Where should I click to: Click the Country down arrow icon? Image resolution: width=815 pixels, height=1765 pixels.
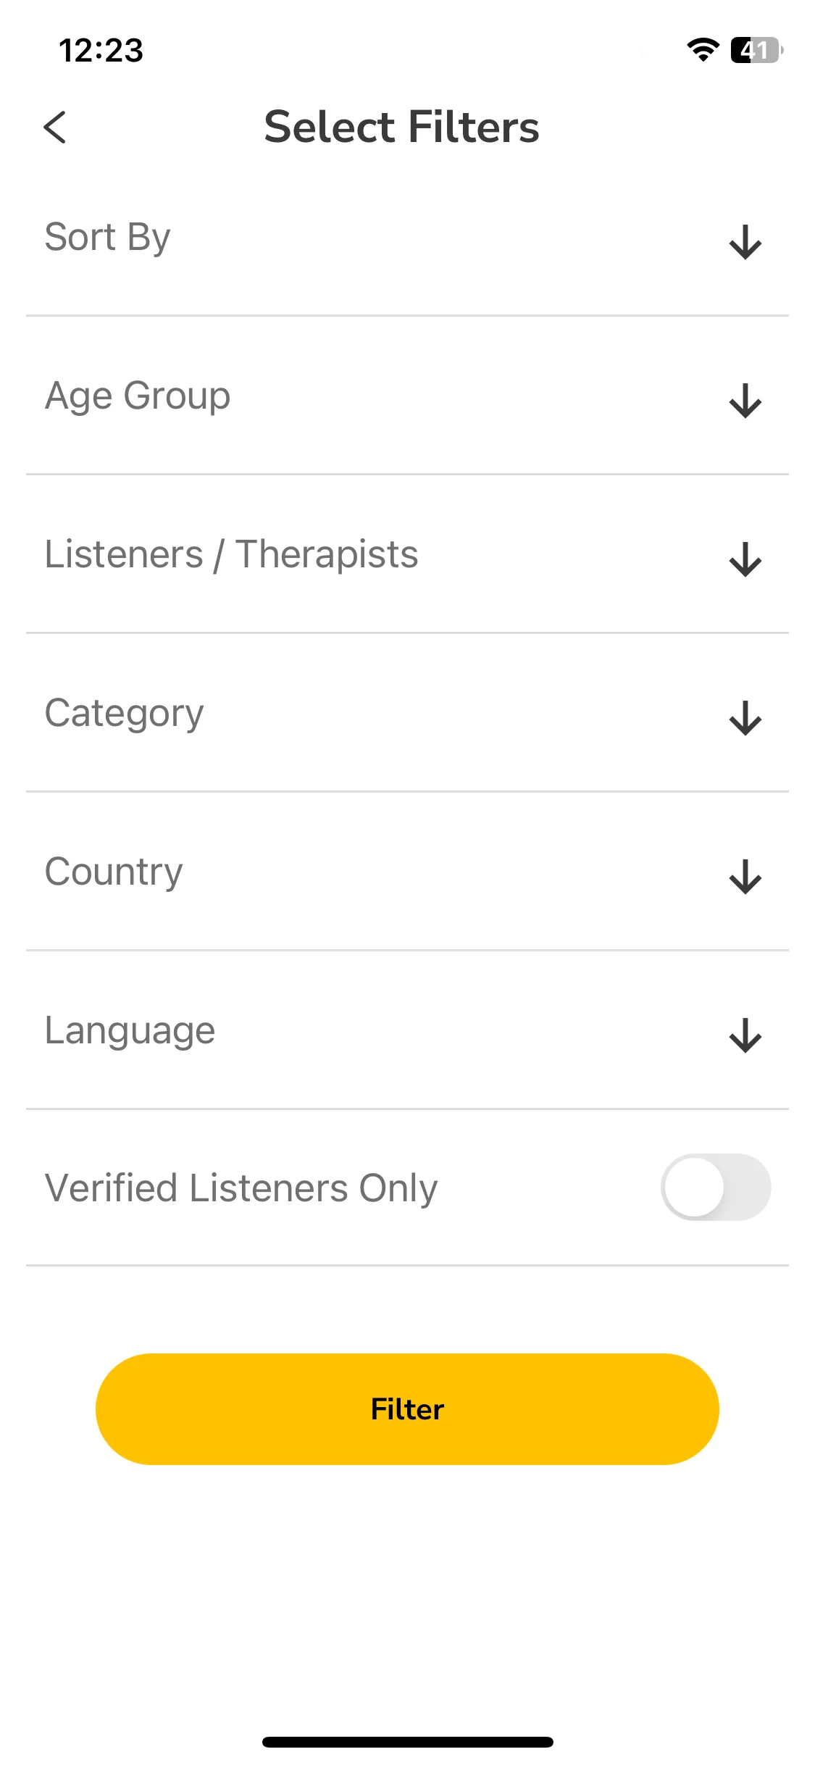pos(745,877)
